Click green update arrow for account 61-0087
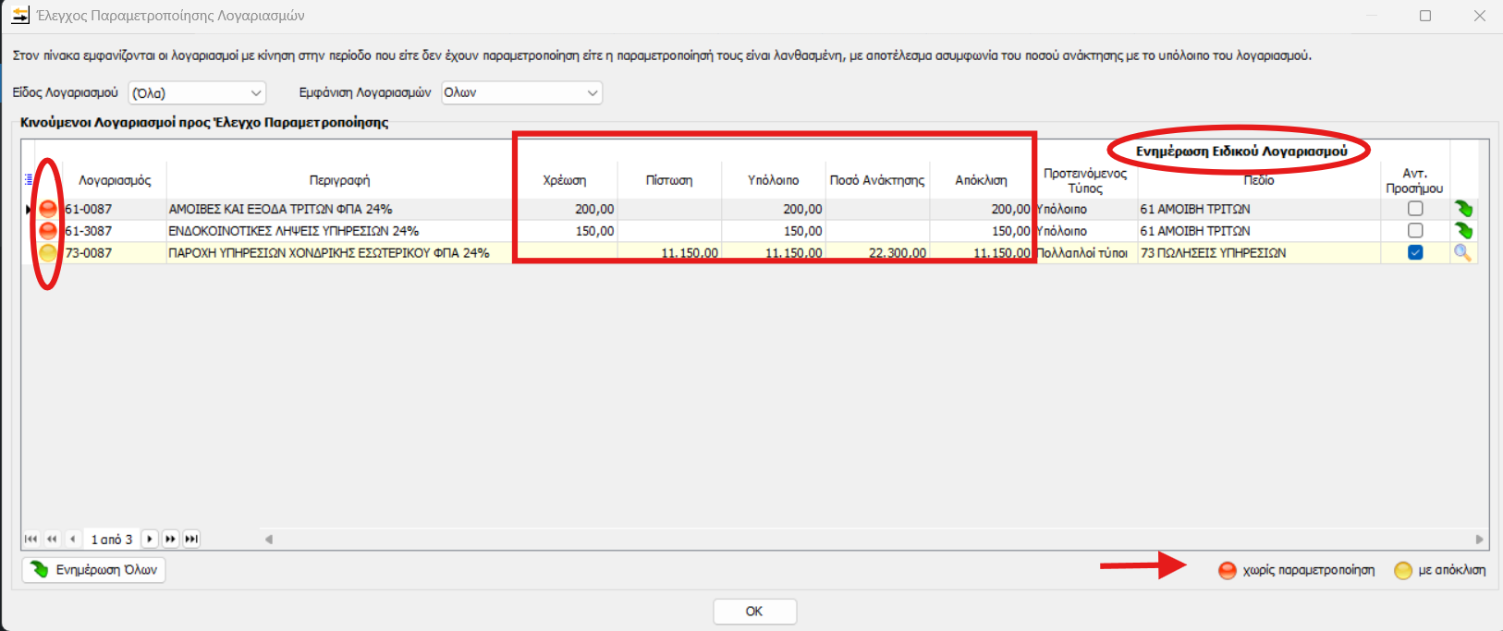 1462,209
